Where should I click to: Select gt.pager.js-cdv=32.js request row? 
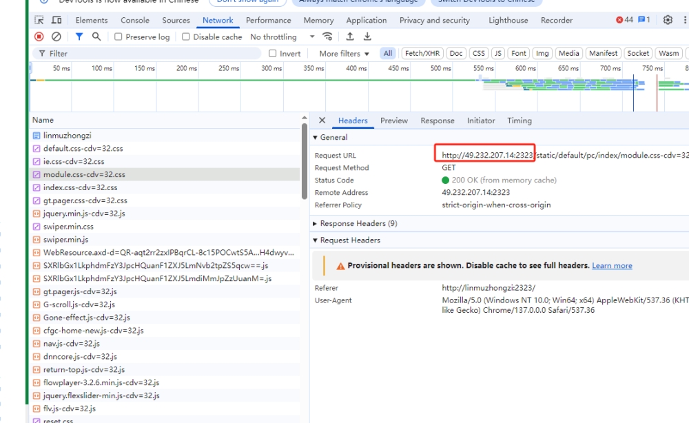point(165,291)
